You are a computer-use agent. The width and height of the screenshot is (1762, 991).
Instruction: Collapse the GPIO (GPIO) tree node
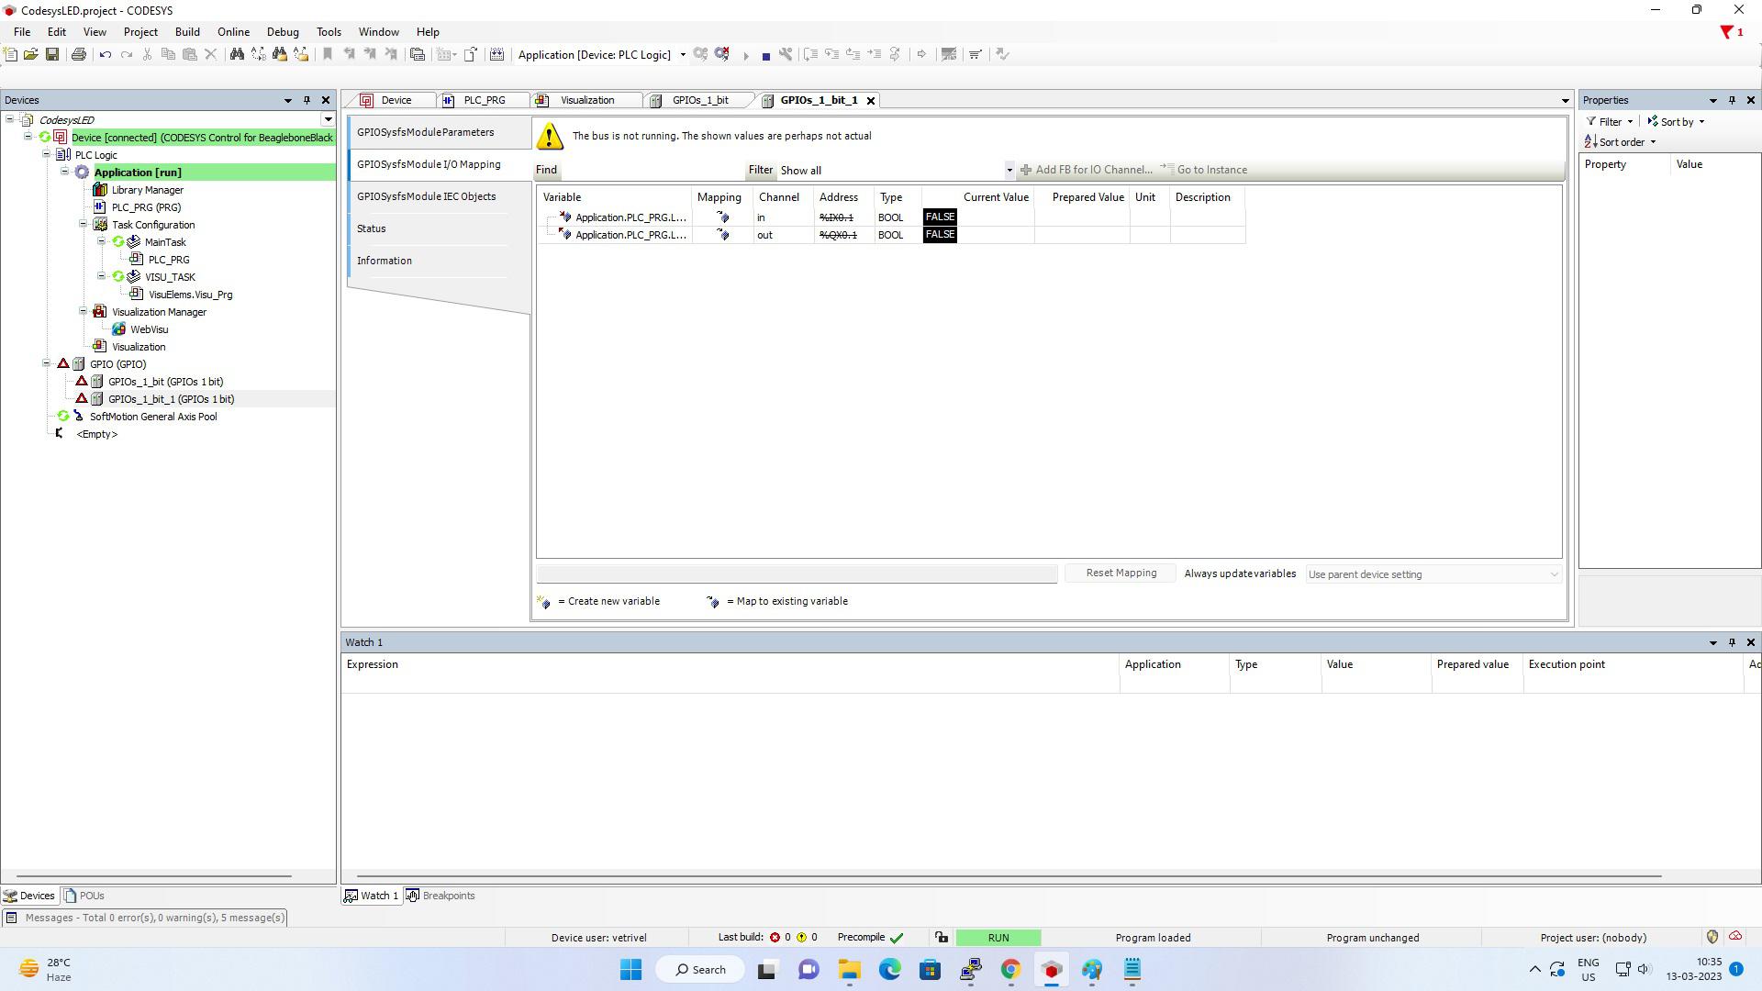[47, 364]
